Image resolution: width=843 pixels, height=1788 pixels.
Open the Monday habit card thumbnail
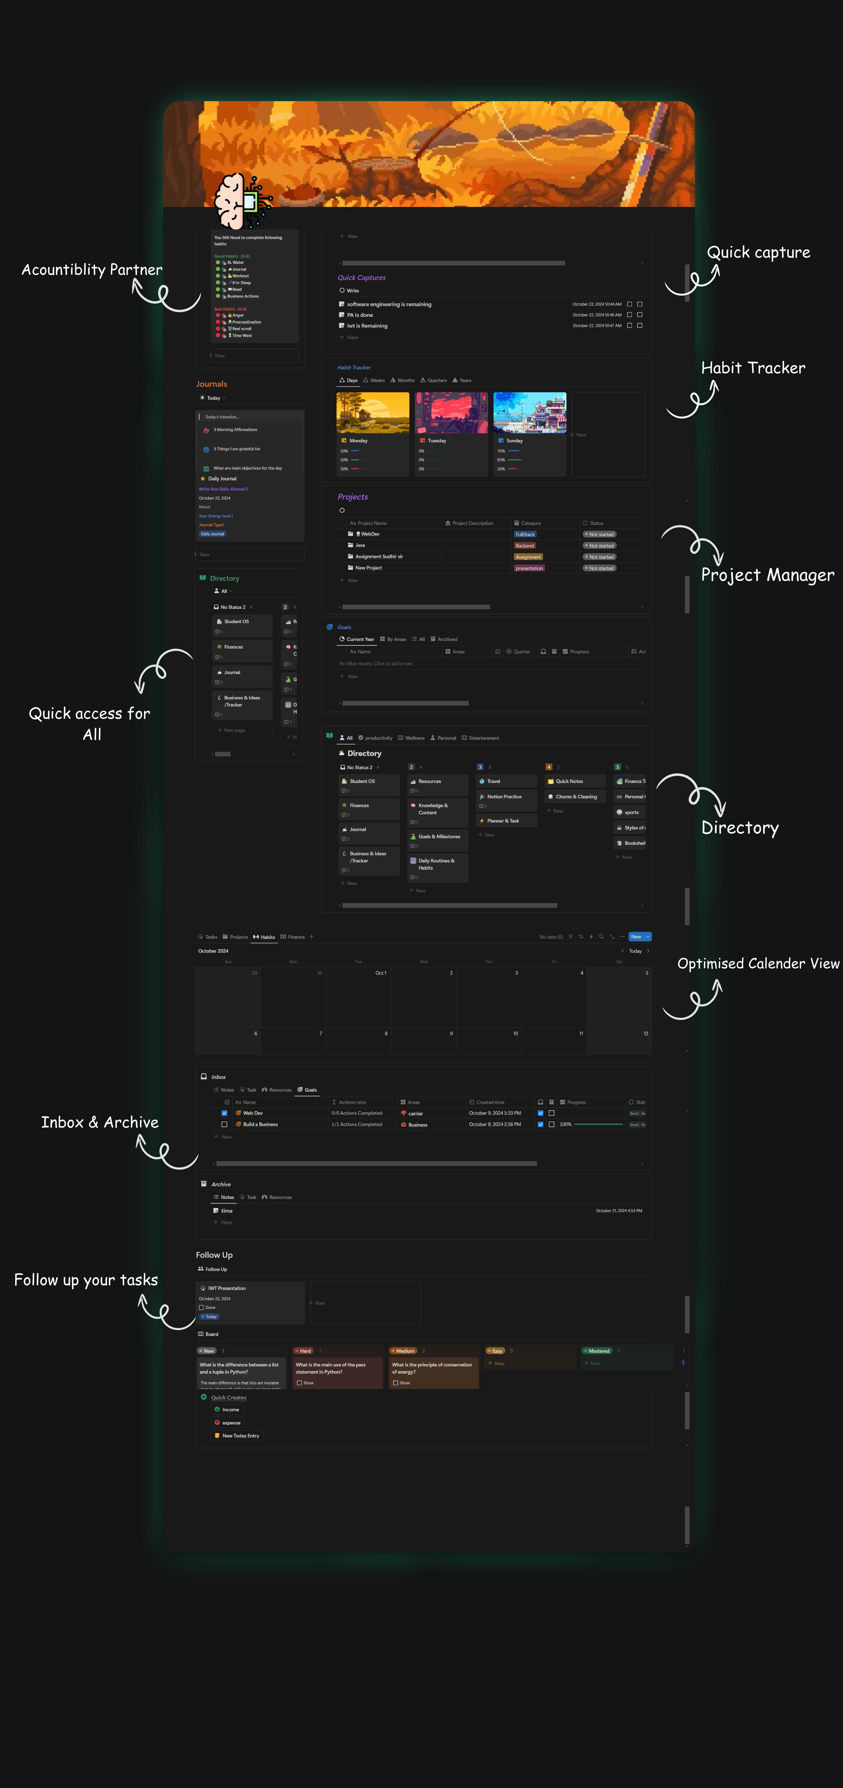tap(373, 413)
